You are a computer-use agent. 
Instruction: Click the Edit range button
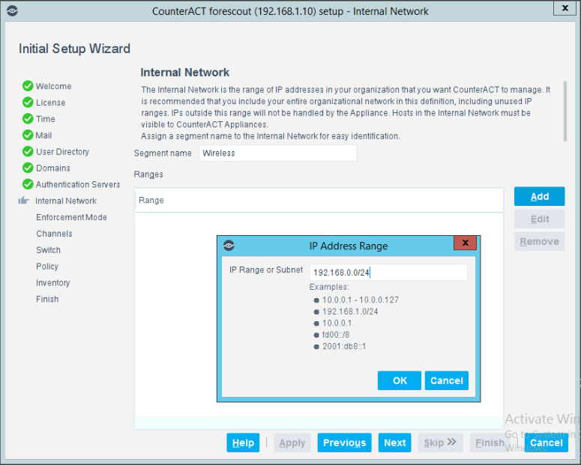coord(539,219)
